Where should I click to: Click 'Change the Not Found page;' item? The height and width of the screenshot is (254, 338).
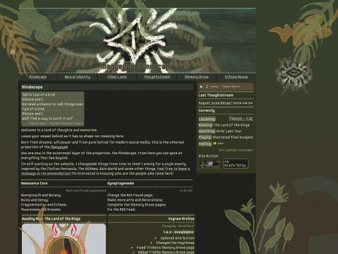[130, 195]
